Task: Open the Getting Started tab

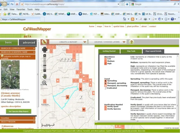Action: (x=109, y=51)
